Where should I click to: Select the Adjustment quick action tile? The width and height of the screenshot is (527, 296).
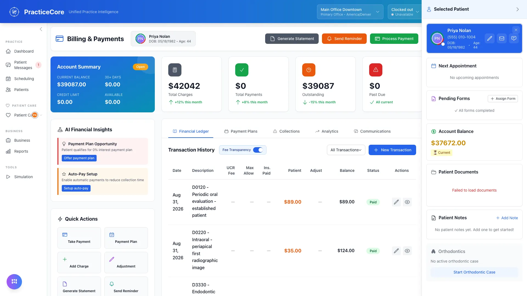point(126,263)
